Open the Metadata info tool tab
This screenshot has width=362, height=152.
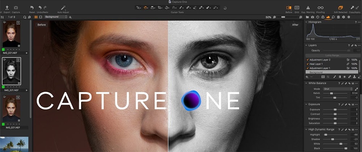pos(344,17)
